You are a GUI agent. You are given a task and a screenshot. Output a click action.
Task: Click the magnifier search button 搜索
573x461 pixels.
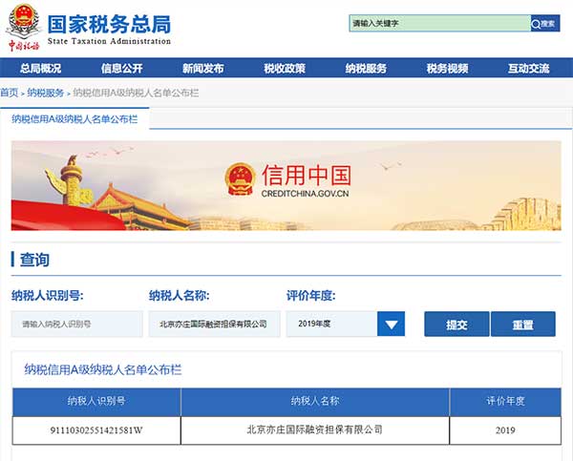pos(545,23)
